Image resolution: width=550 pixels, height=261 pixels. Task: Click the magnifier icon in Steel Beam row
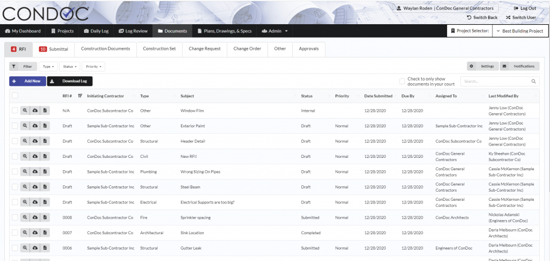[25, 187]
